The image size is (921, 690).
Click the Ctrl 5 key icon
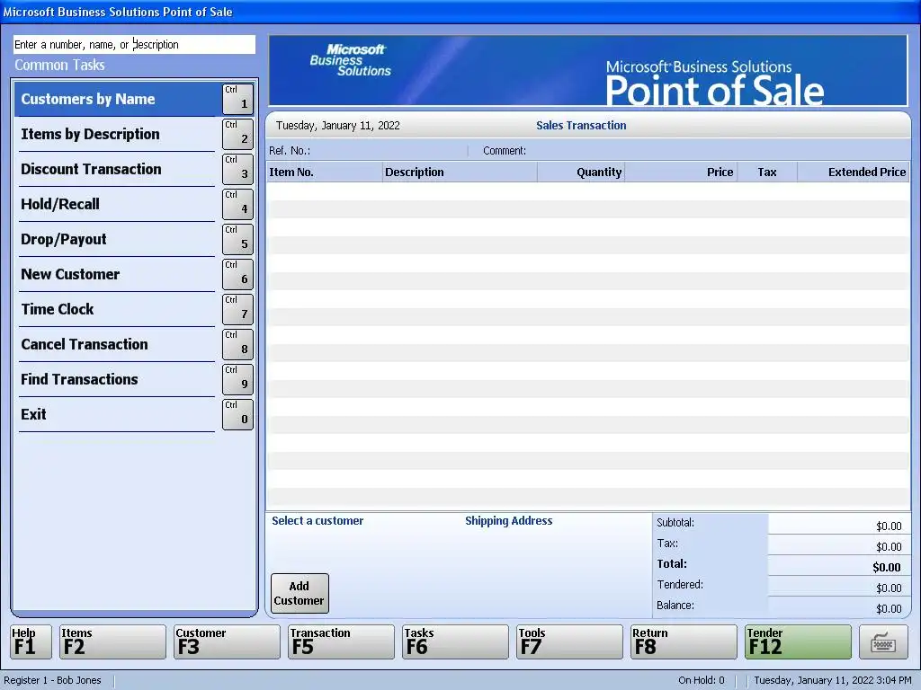point(237,239)
